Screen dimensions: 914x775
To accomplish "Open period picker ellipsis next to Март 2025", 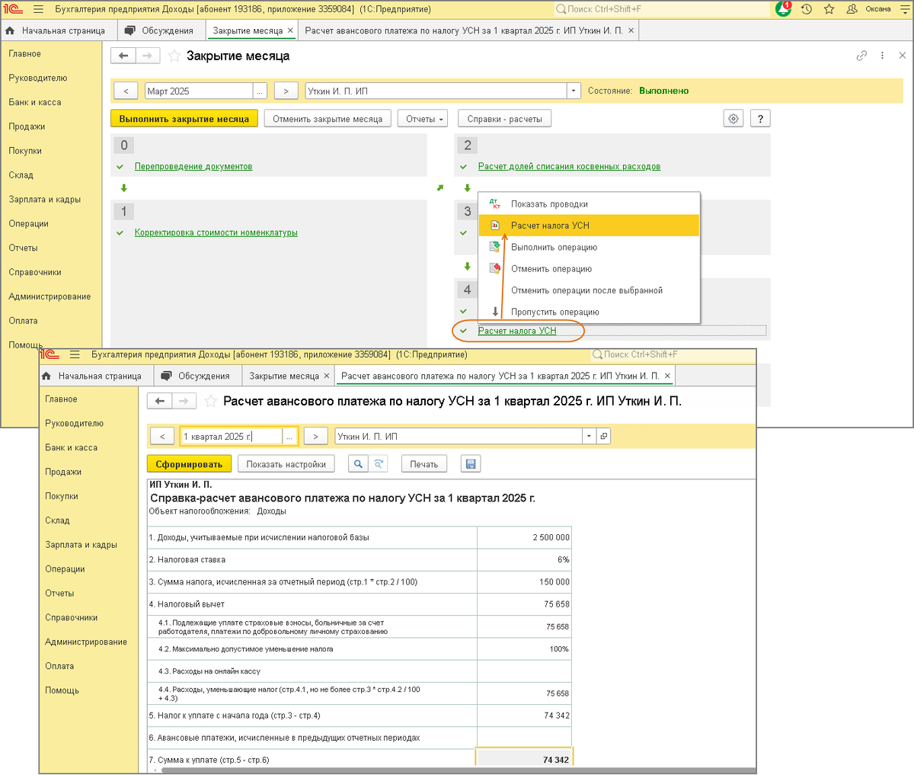I will (x=260, y=91).
